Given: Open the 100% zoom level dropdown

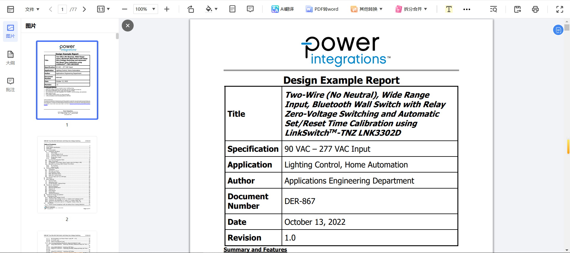Looking at the screenshot, I should tap(146, 9).
